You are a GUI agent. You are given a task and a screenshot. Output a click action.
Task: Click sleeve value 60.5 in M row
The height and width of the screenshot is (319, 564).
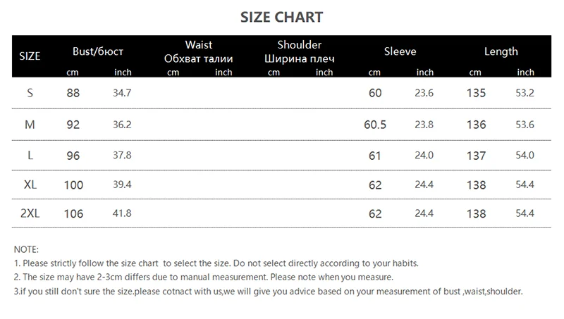pos(374,125)
